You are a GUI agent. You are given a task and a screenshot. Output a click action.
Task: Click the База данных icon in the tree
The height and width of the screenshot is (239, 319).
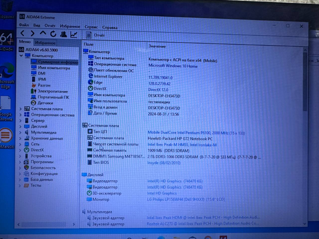tap(26, 180)
